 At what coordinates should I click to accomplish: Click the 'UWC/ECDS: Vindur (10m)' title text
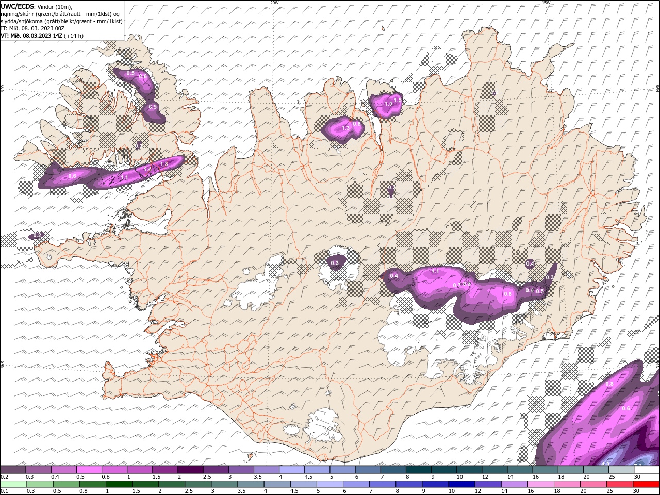[x=37, y=6]
